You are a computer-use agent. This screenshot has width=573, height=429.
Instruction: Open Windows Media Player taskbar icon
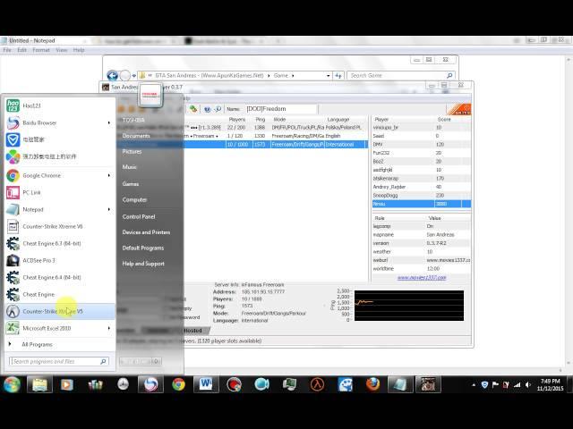[x=67, y=384]
